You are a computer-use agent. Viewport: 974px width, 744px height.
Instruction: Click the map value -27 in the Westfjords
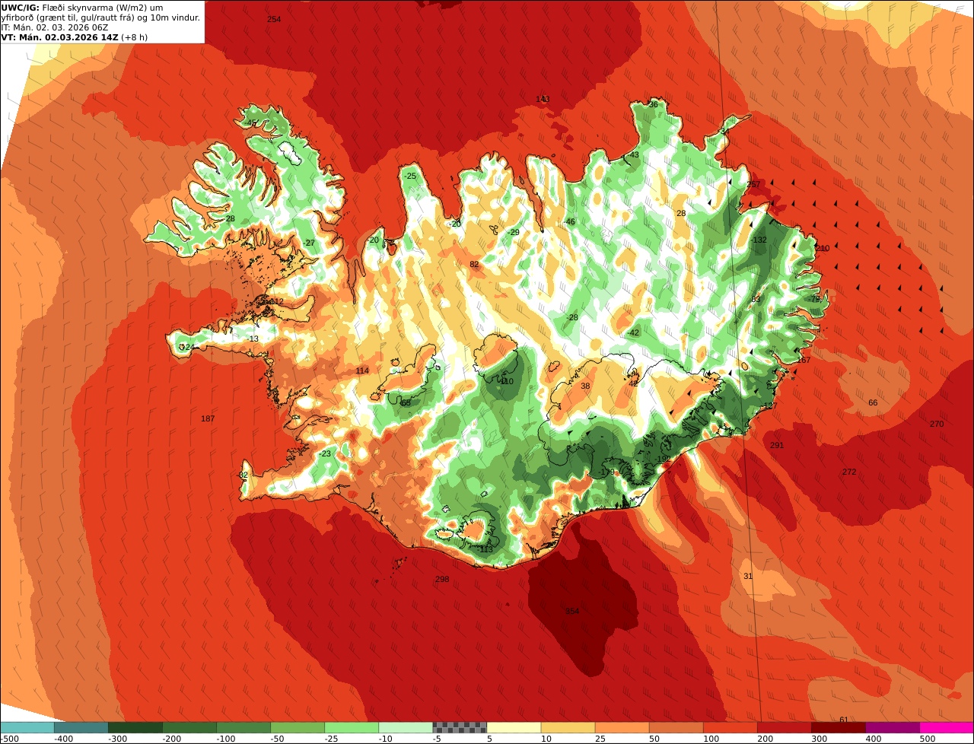309,243
